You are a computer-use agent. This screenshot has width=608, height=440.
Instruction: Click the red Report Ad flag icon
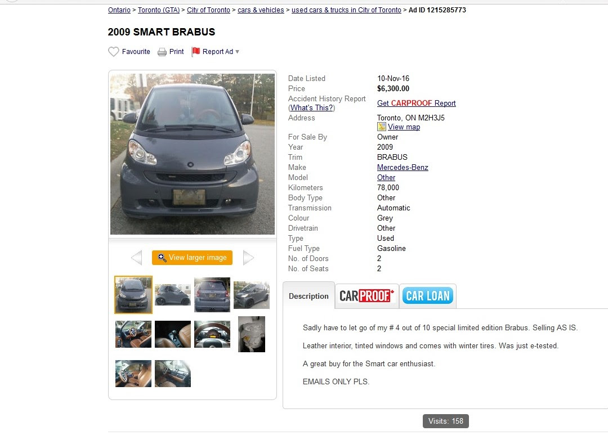[196, 52]
